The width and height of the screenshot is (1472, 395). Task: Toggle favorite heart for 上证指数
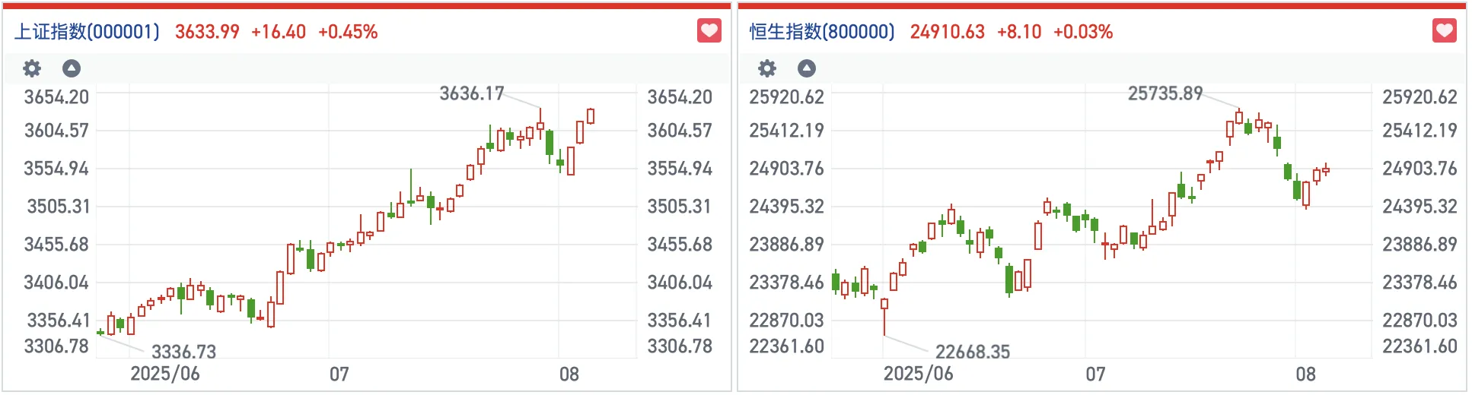(x=709, y=31)
